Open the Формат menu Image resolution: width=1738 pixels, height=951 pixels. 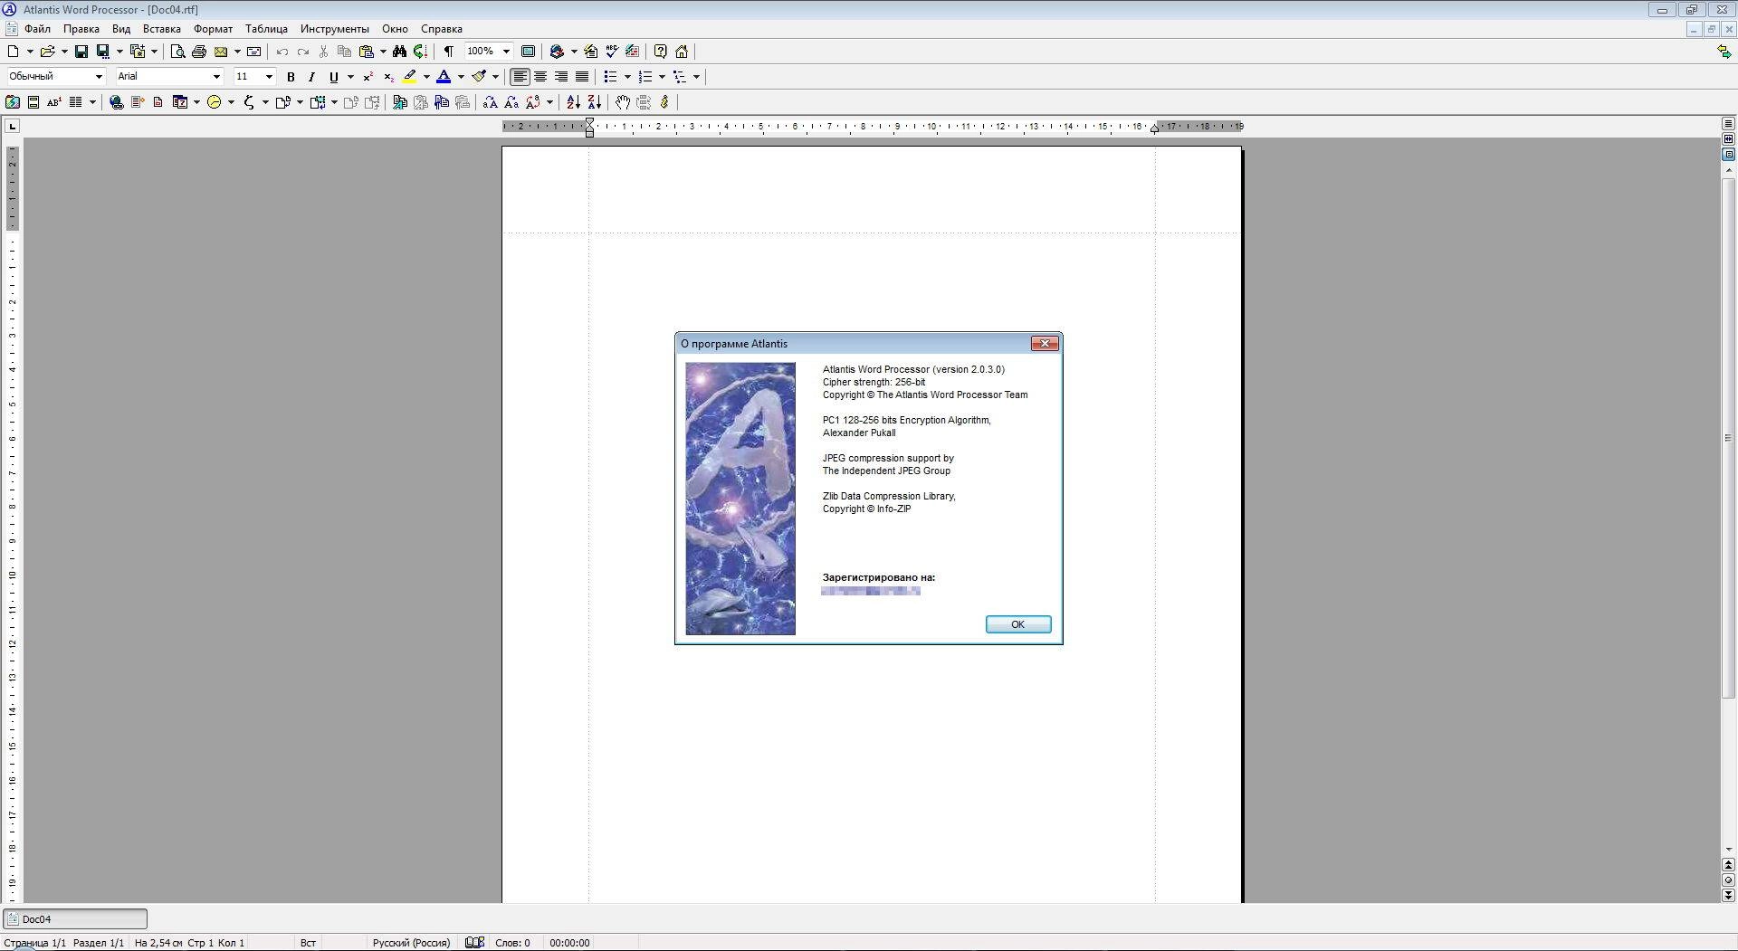coord(213,29)
